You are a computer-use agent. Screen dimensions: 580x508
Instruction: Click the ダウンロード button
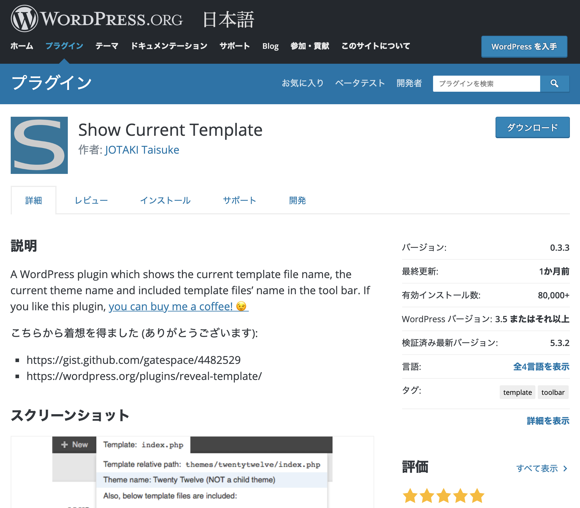[532, 127]
